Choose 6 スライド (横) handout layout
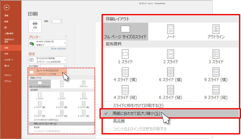241x139 pixels. [171, 74]
